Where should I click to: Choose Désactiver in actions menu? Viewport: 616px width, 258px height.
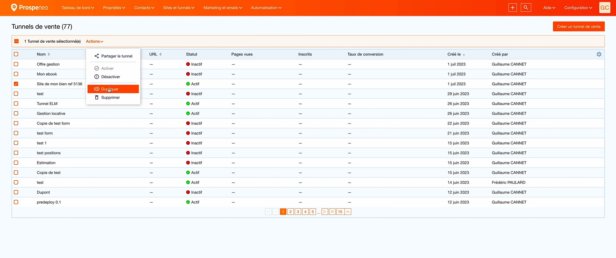(113, 77)
